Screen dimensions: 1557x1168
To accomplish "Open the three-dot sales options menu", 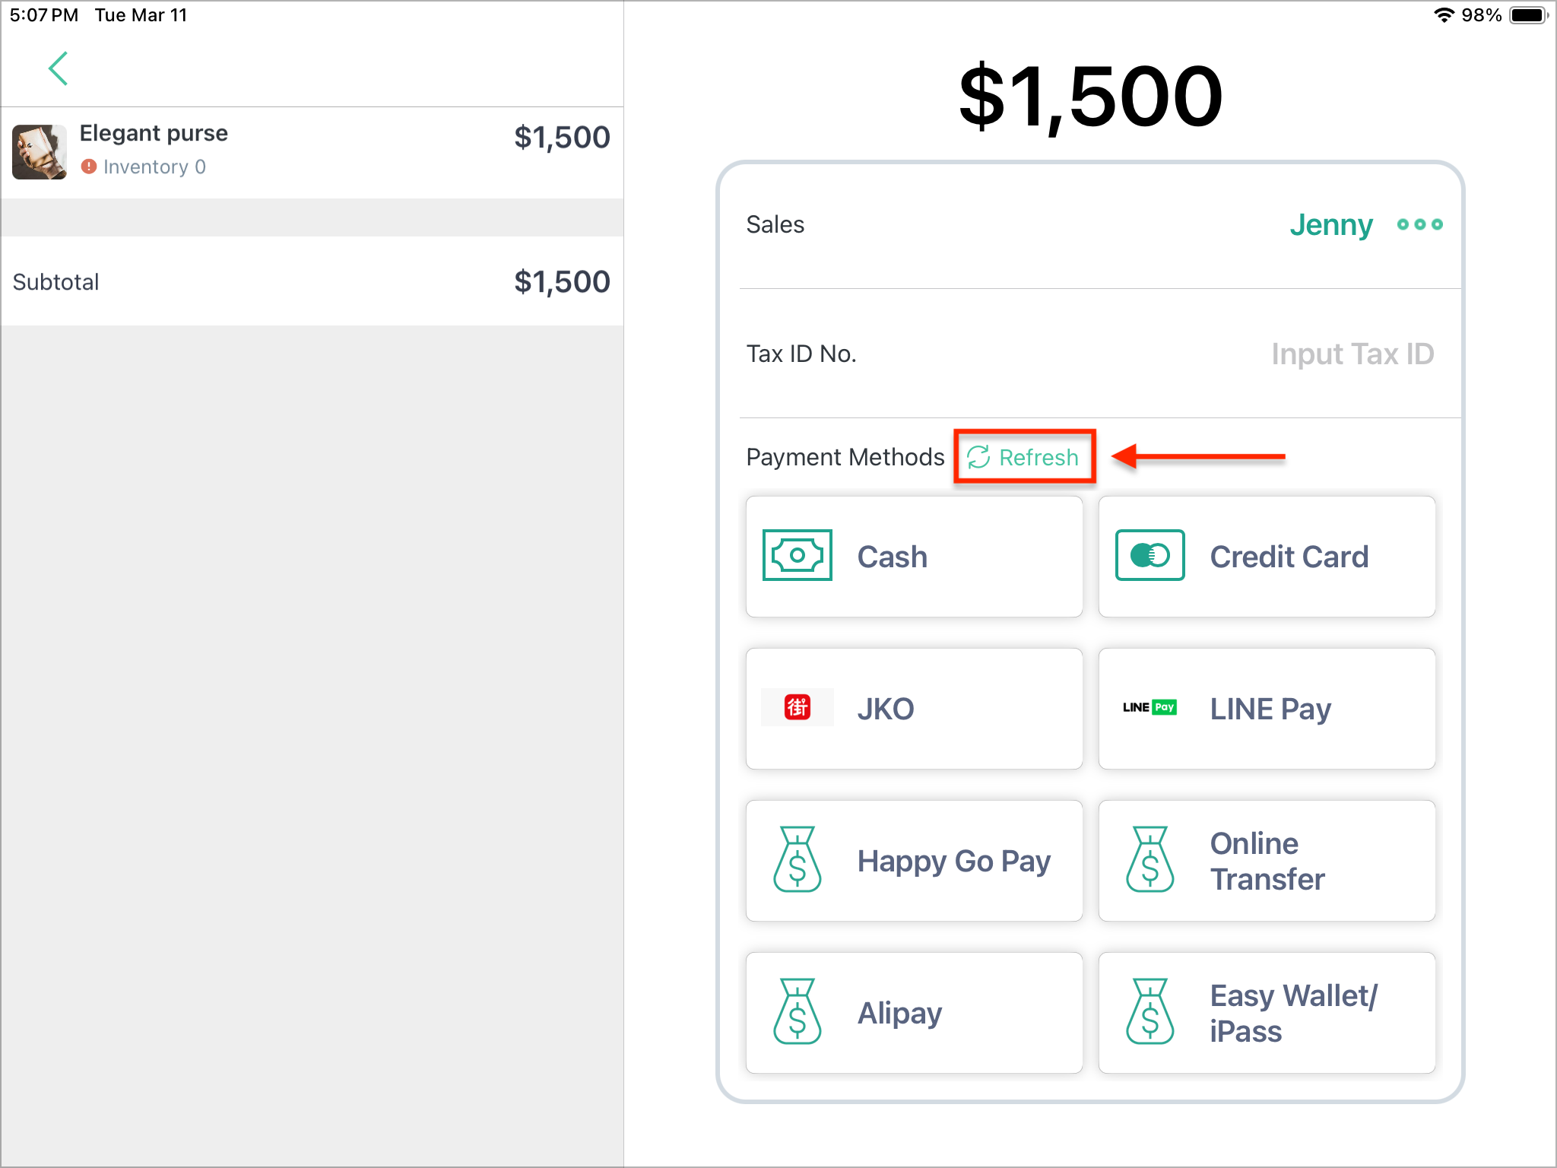I will pyautogui.click(x=1419, y=224).
